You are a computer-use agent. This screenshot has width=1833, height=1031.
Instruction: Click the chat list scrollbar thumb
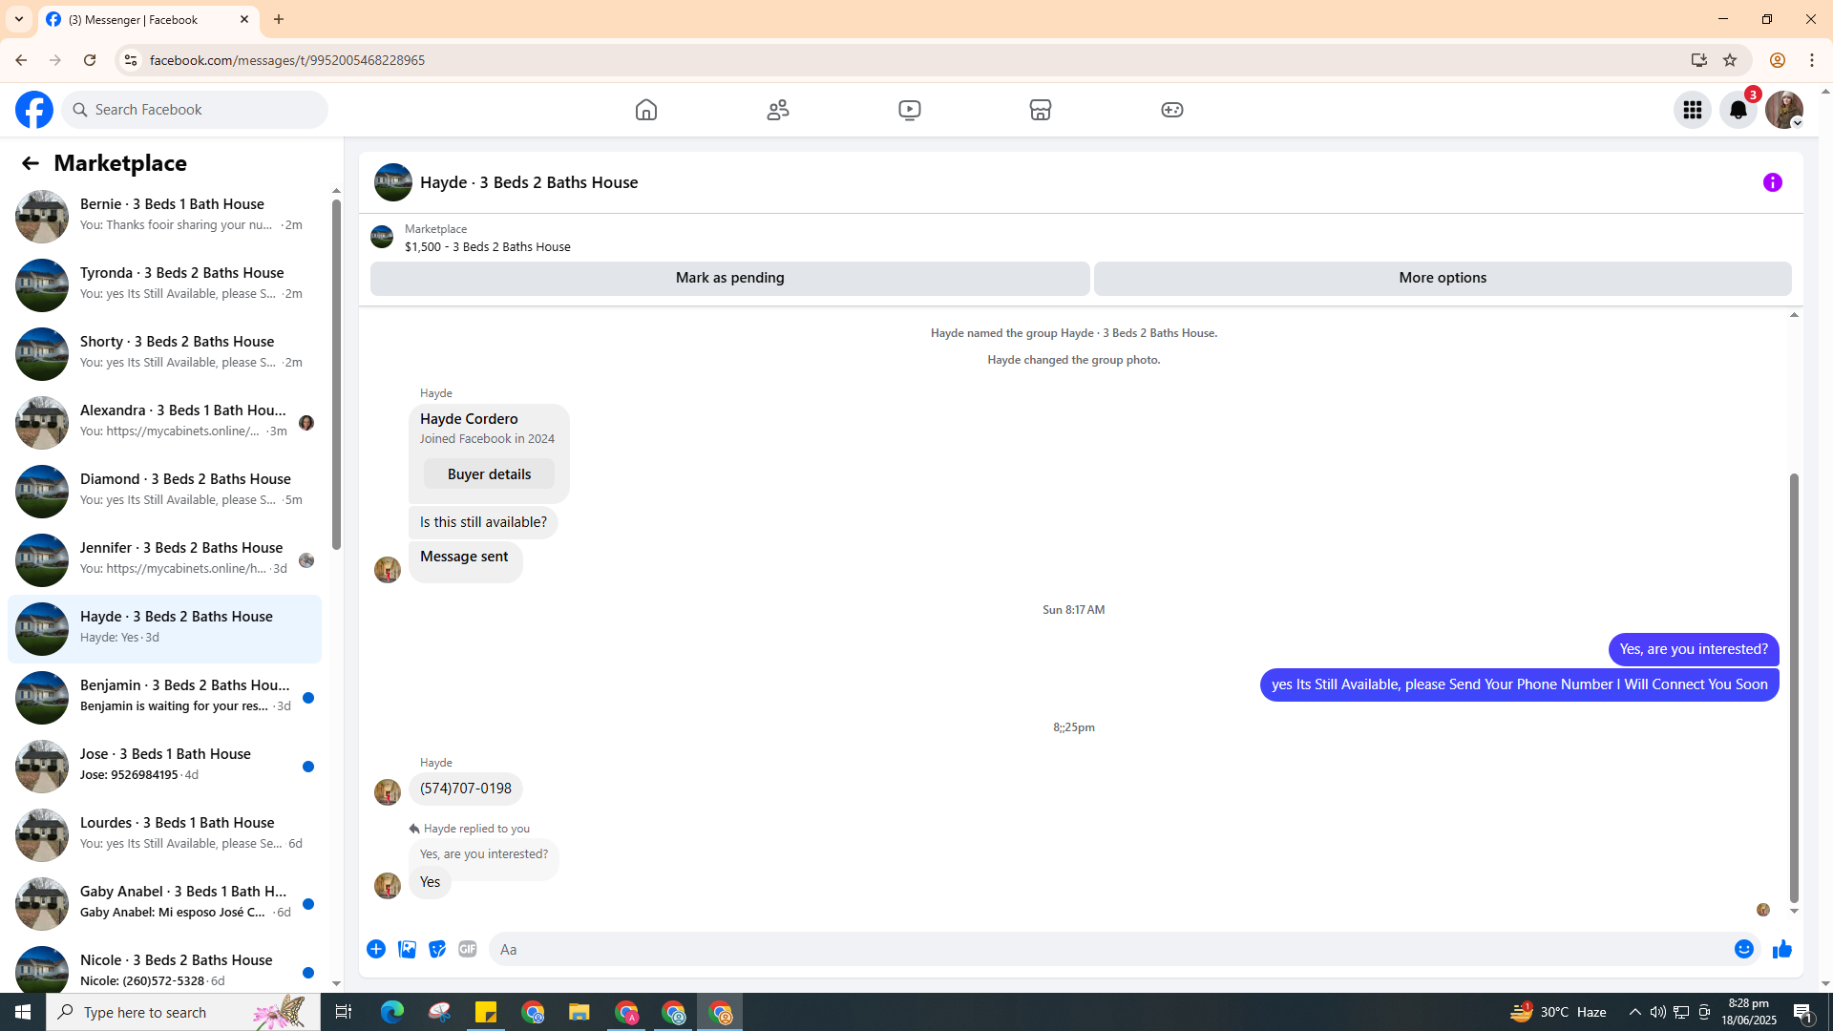336,374
